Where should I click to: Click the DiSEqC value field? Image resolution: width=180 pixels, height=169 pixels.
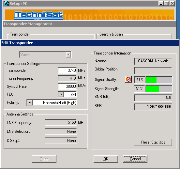[x=61, y=141]
